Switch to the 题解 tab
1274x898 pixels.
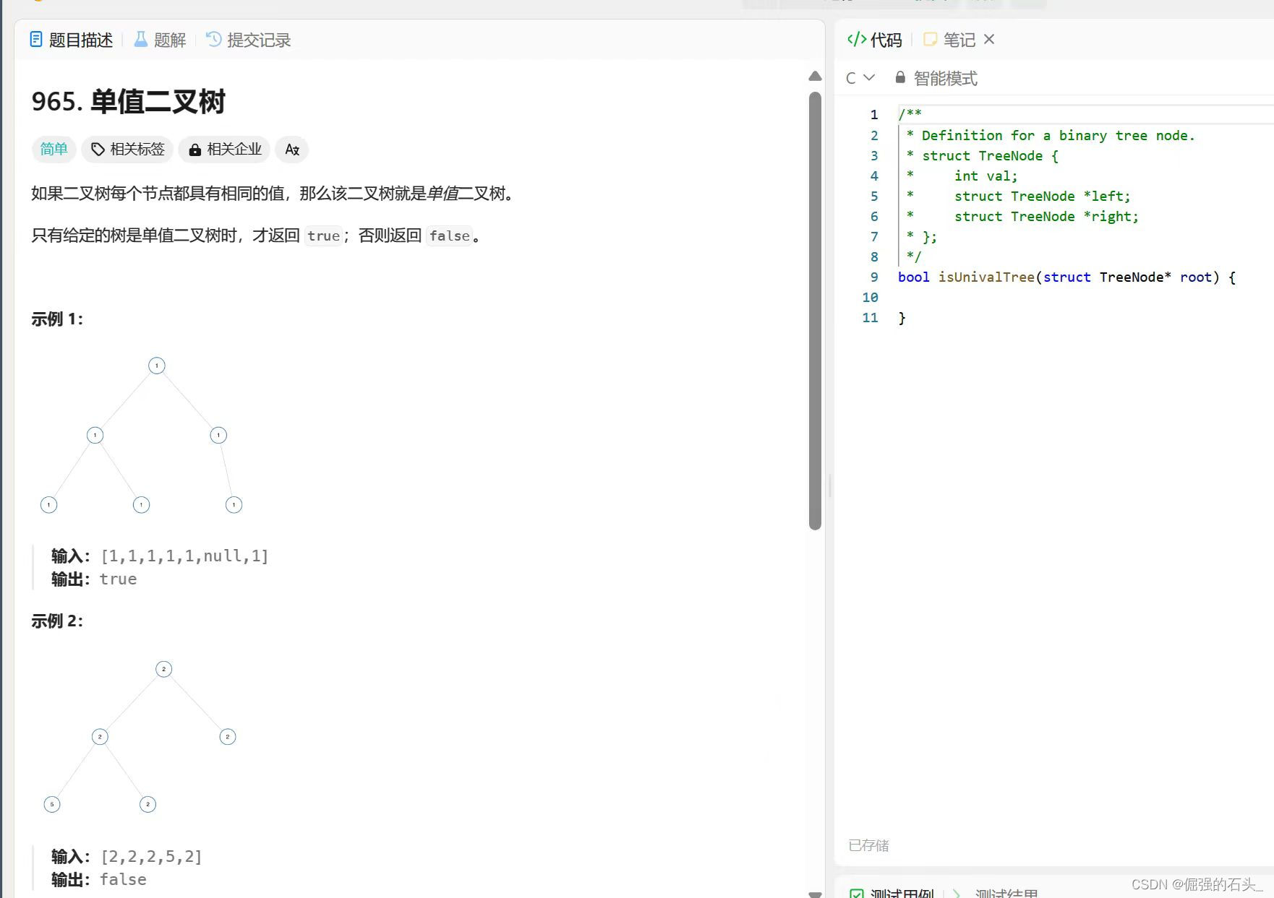[x=161, y=40]
